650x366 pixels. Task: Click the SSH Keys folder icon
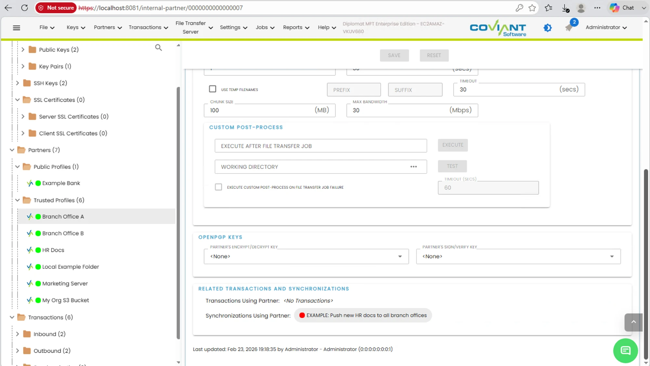(27, 83)
